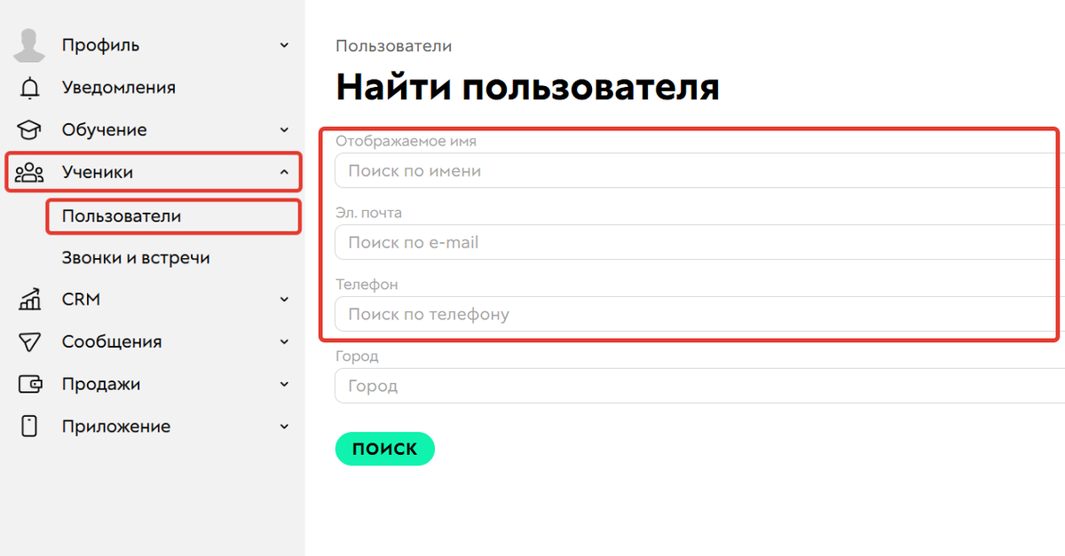Expand the Приложение section chevron
This screenshot has height=556, width=1065.
284,427
